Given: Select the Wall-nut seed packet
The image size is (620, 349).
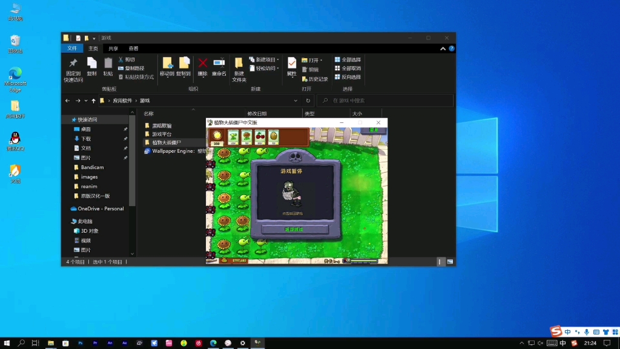Looking at the screenshot, I should point(274,137).
